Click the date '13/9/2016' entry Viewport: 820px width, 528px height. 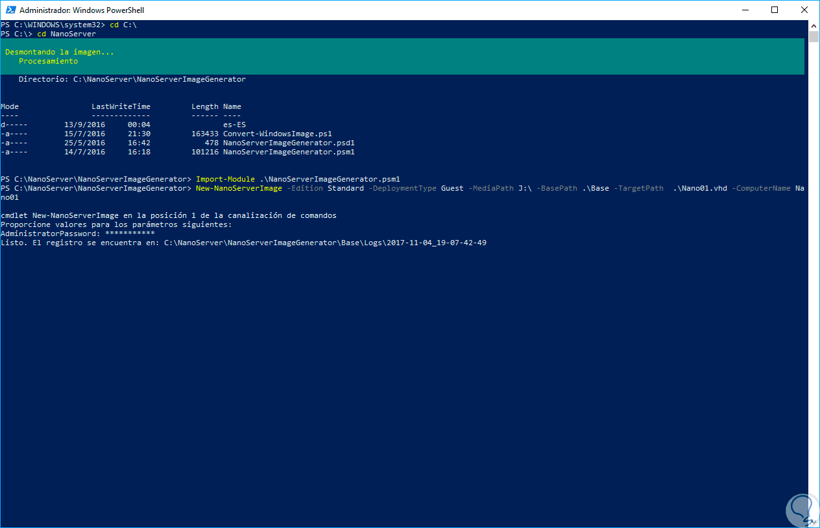tap(84, 125)
